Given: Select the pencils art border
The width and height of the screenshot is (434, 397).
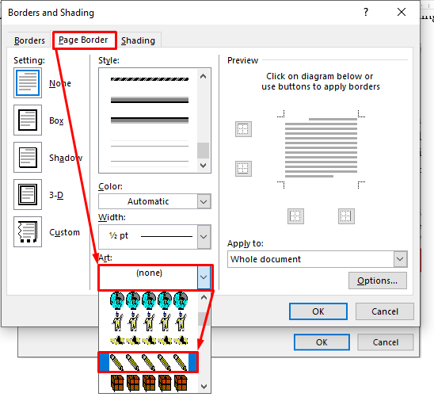Looking at the screenshot, I should pos(148,362).
